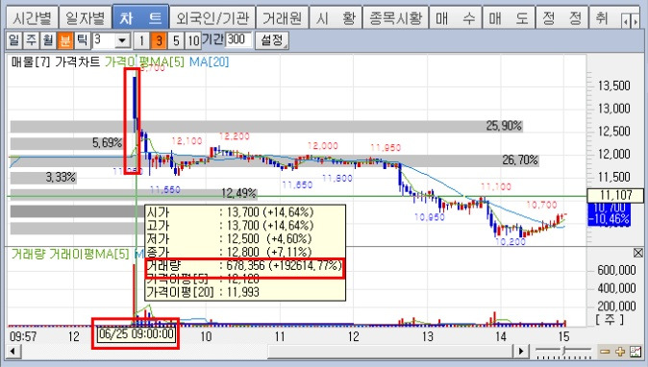Screen dimensions: 648x367
Task: Open the 시황 tab
Action: click(336, 17)
